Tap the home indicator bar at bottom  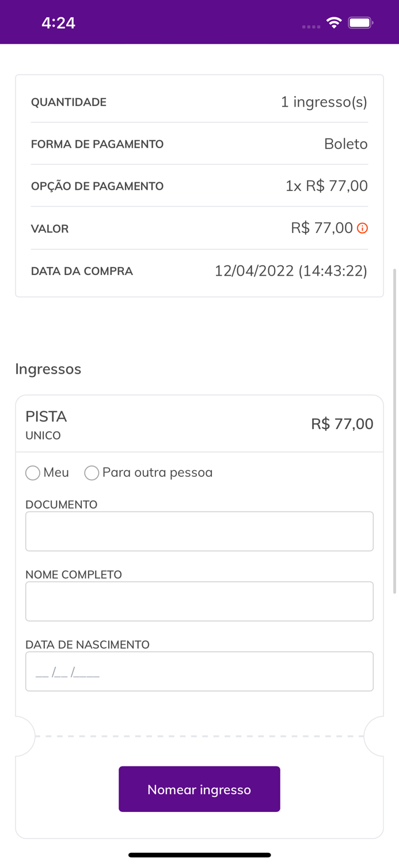(x=199, y=856)
